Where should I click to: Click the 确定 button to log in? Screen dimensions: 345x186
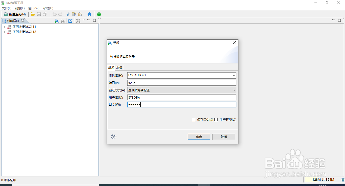199,137
